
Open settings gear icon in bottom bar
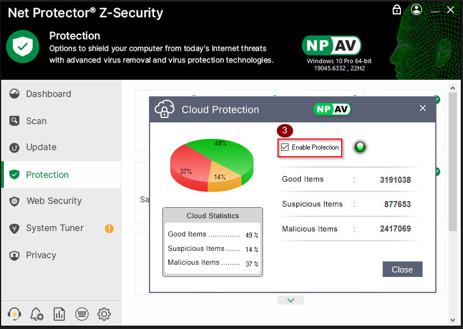coord(104,314)
